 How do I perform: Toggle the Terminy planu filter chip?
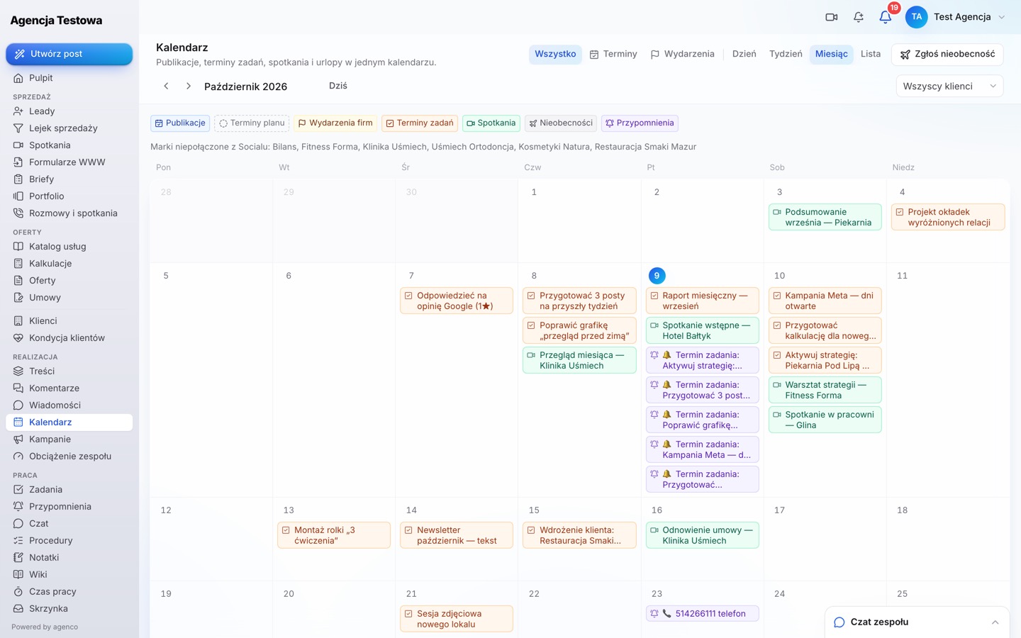coord(252,123)
